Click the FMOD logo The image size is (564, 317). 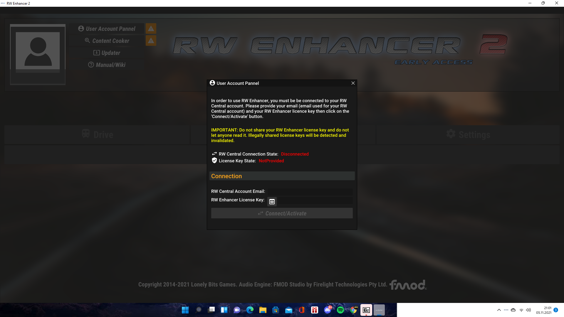click(408, 285)
